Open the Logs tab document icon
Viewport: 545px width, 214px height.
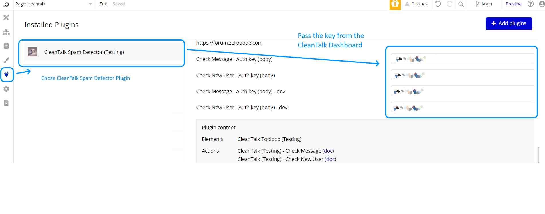pyautogui.click(x=6, y=103)
